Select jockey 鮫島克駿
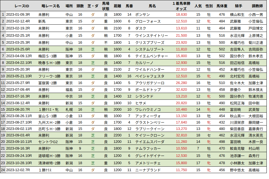The image size is (269, 179). [x=237, y=148]
